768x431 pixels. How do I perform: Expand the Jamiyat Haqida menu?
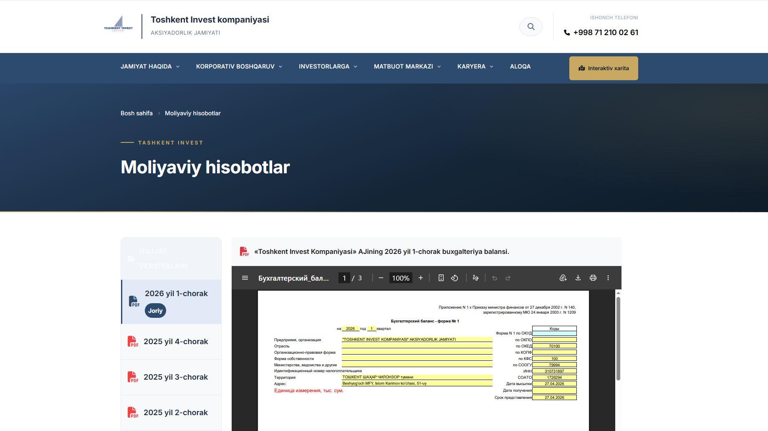point(150,66)
